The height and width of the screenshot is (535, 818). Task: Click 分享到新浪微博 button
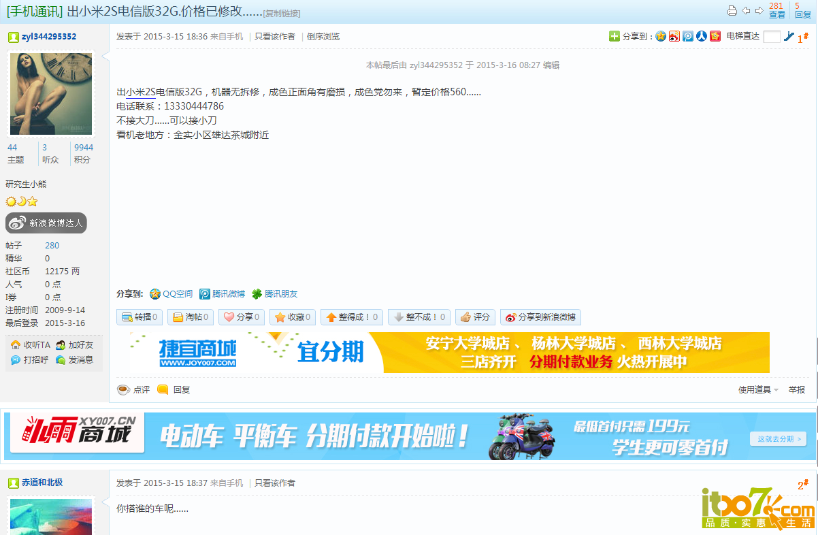coord(540,317)
